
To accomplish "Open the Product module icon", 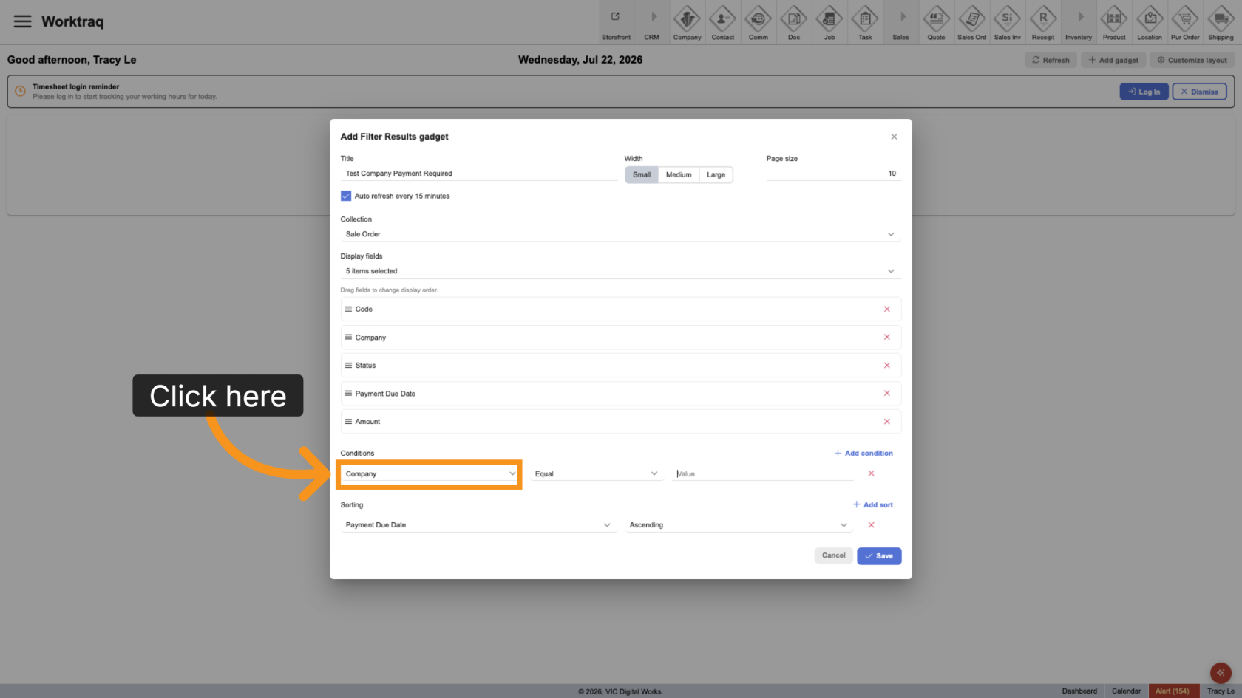I will click(1113, 22).
